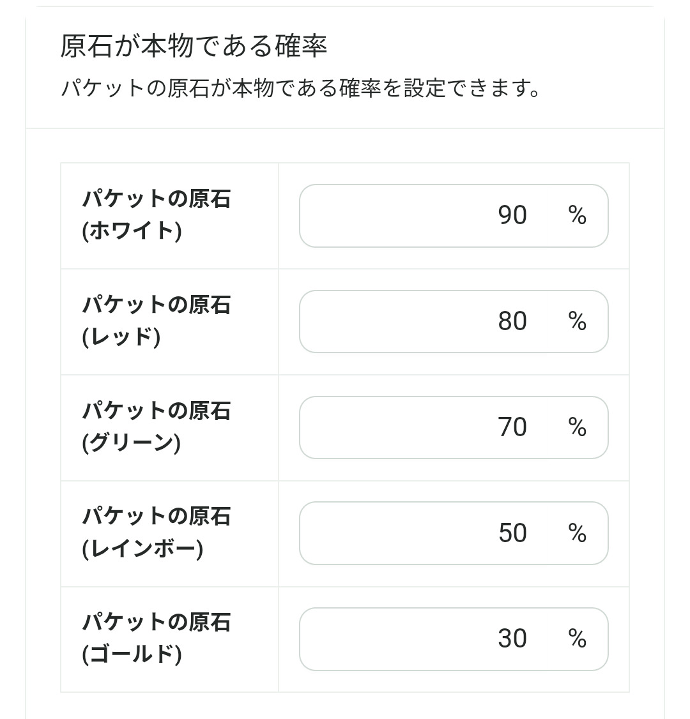690x719 pixels.
Task: Click the パケットの原石(ホワイト) row label
Action: coord(157,215)
